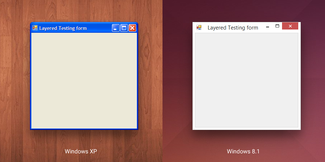Minimize the Windows 8.1 Layered Testing form

point(268,27)
